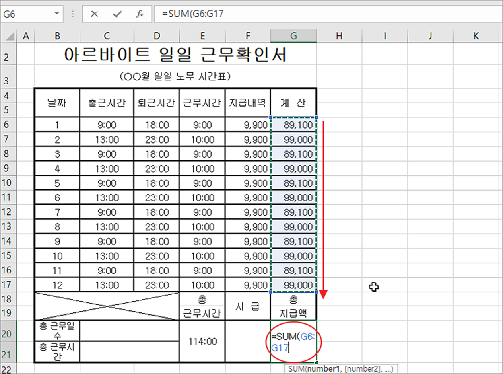Click the 114:00 total hours cell
This screenshot has width=503, height=374.
coord(202,341)
